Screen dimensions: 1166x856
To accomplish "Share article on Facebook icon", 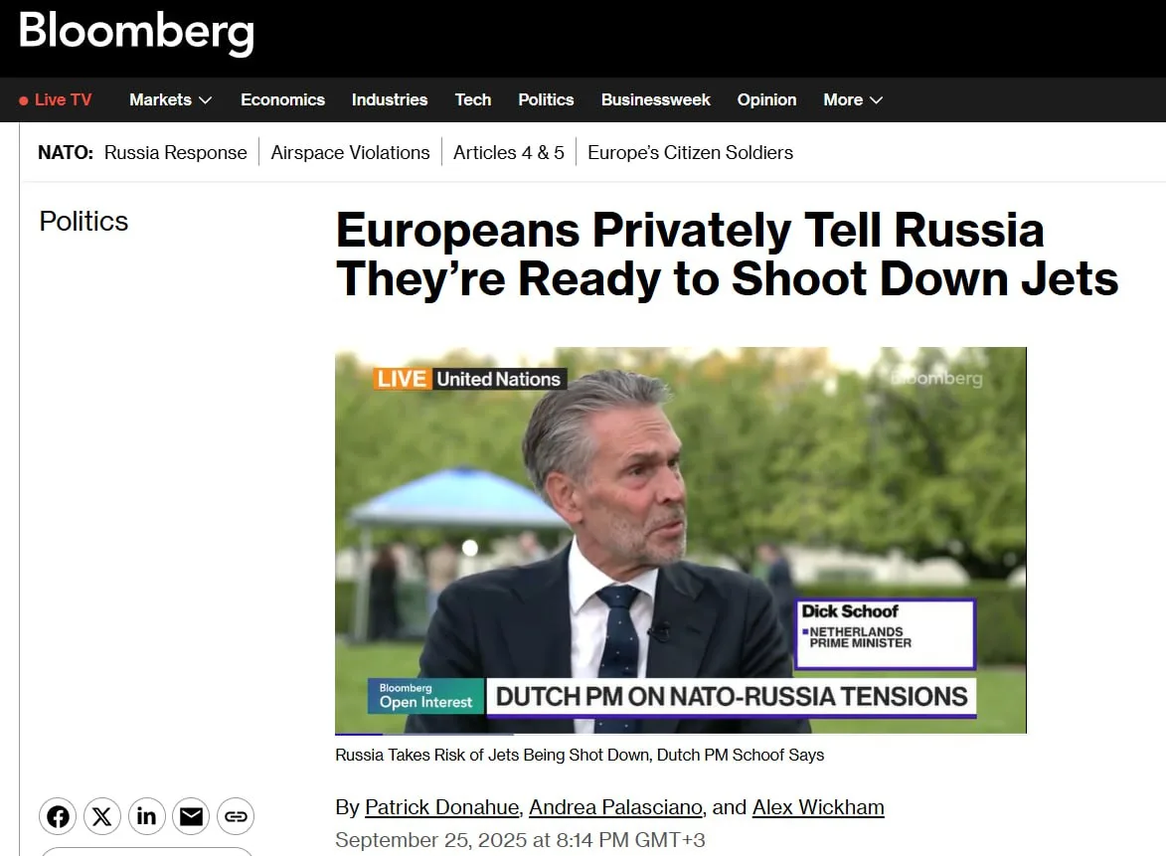I will click(59, 816).
